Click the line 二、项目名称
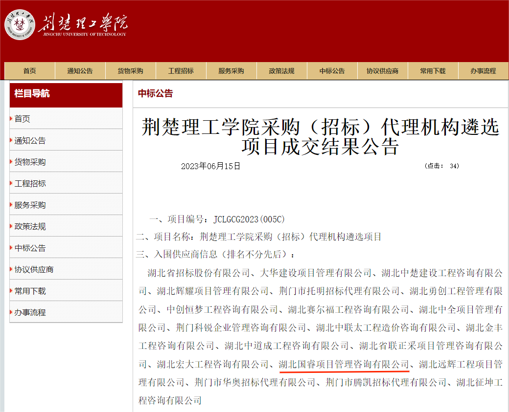 tap(259, 237)
